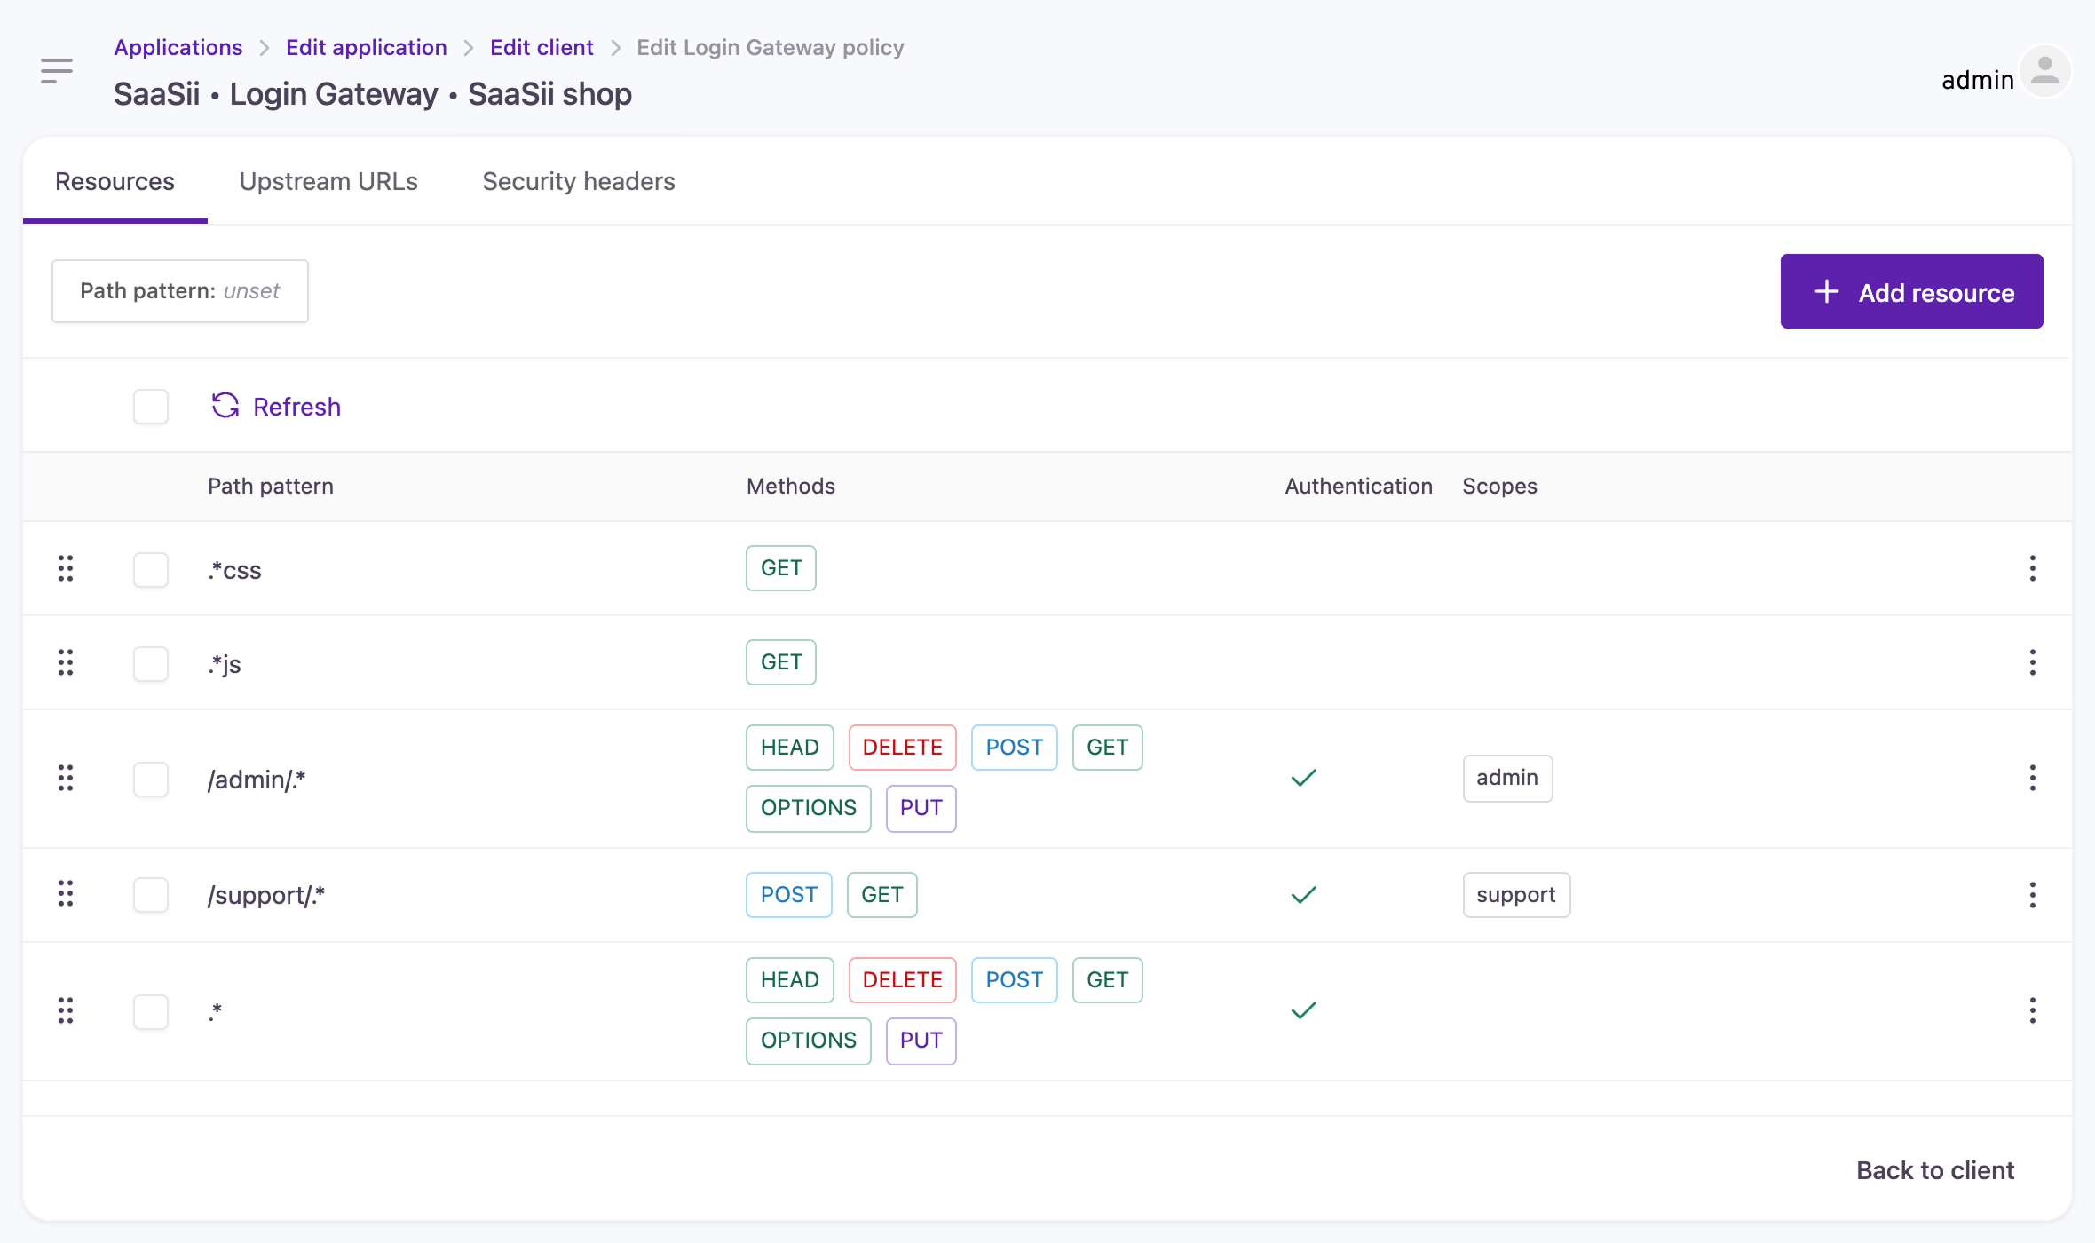Open the three-dot menu for .*css row
2095x1243 pixels.
click(2032, 568)
